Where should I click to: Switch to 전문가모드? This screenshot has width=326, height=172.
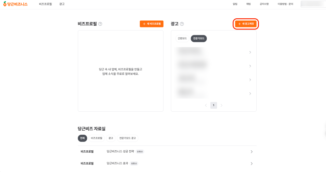[199, 39]
